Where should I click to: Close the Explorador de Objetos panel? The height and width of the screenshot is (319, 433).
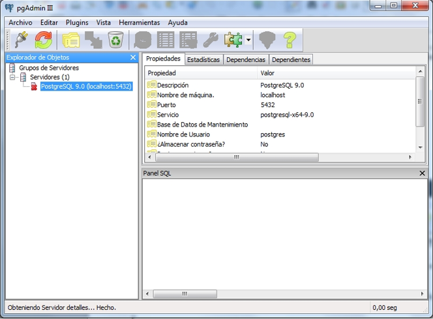[133, 57]
